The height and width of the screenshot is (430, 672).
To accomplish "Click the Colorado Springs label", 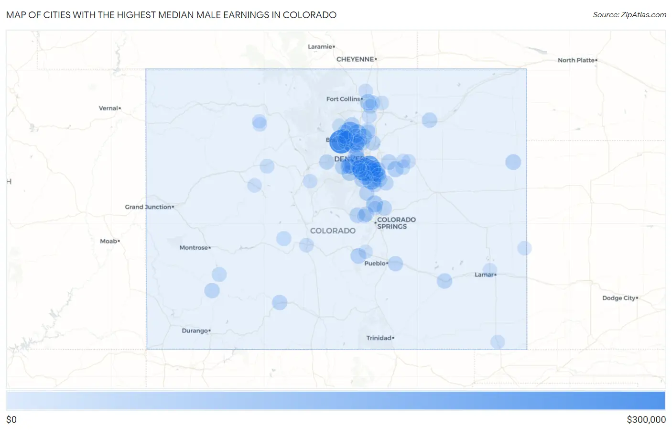I will pos(396,223).
